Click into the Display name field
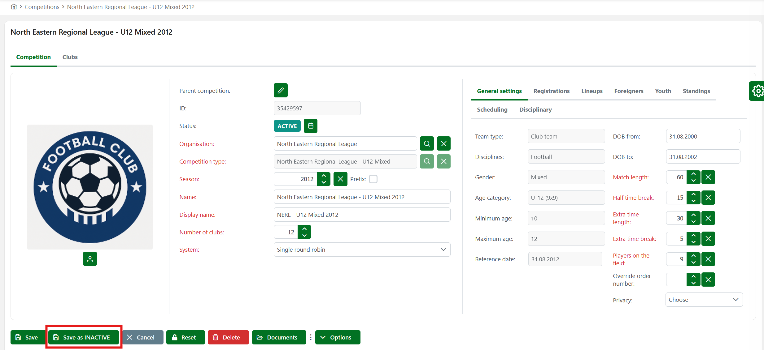Image resolution: width=764 pixels, height=350 pixels. click(x=362, y=215)
